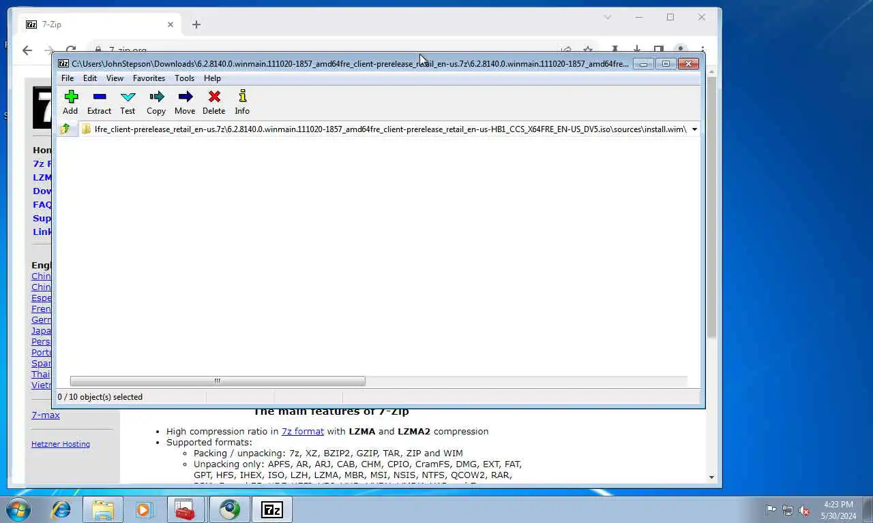The height and width of the screenshot is (523, 873).
Task: Maximize the 7-Zip file manager window
Action: click(x=665, y=64)
